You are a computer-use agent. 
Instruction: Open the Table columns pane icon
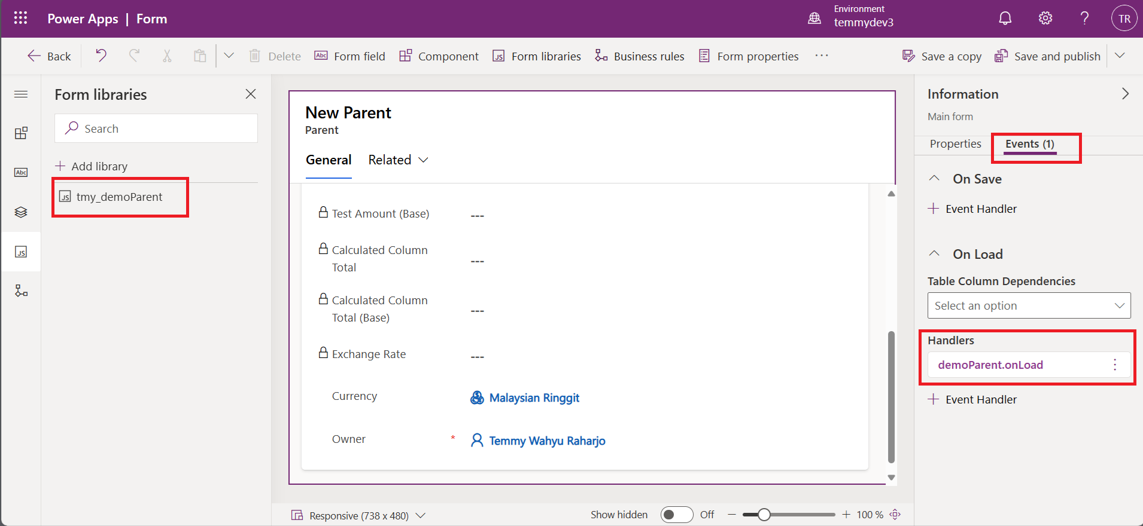(x=21, y=172)
